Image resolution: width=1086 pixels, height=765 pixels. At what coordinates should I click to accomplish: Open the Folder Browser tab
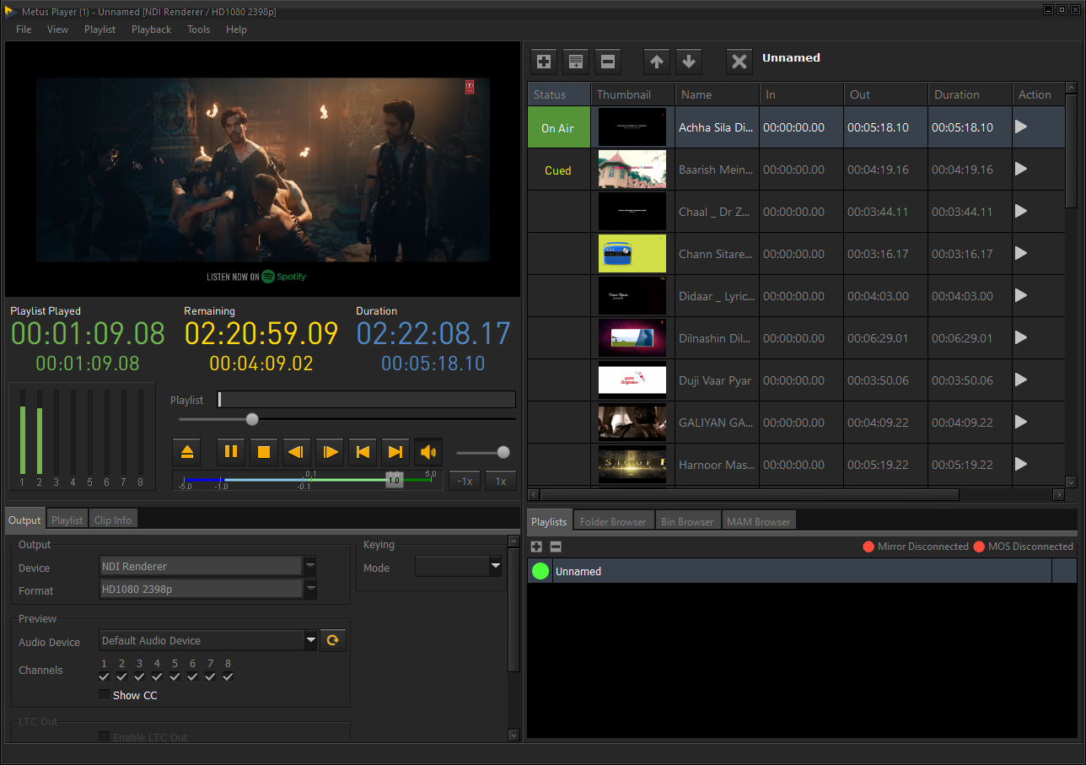coord(613,521)
